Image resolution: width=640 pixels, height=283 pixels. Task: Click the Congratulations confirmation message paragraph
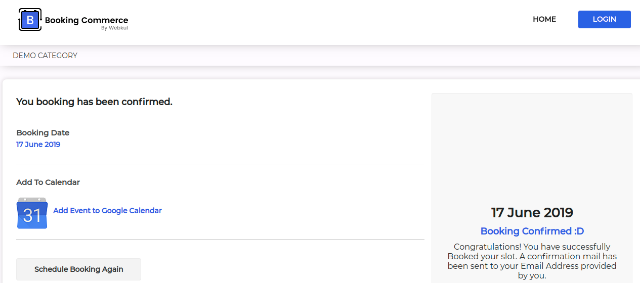pyautogui.click(x=532, y=261)
